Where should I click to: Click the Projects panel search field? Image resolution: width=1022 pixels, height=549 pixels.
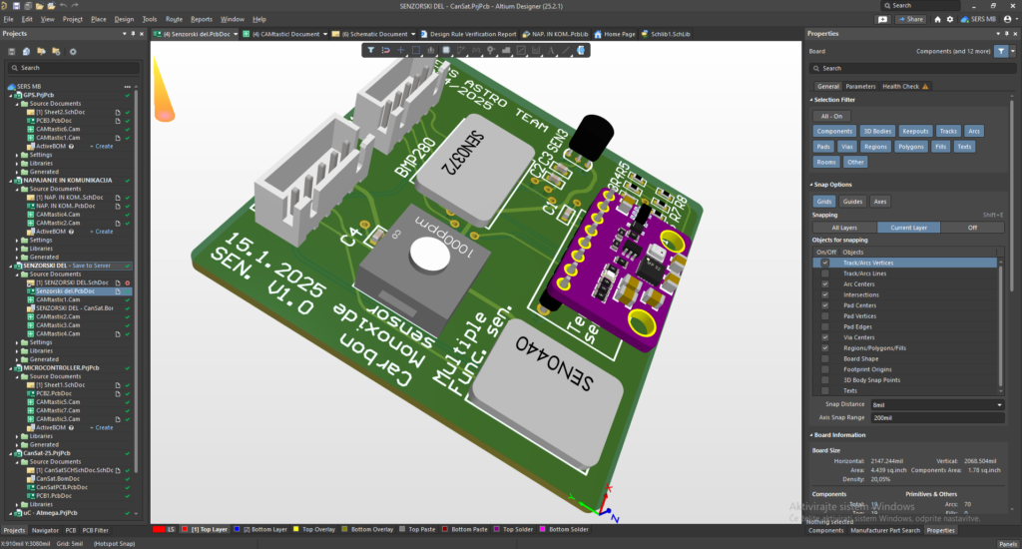pos(70,68)
